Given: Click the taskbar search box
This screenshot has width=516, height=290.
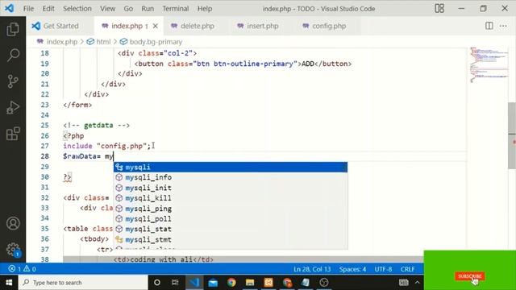Looking at the screenshot, I should (x=83, y=283).
